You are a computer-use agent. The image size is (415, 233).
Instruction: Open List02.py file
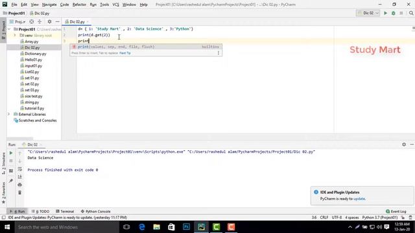[x=30, y=72]
